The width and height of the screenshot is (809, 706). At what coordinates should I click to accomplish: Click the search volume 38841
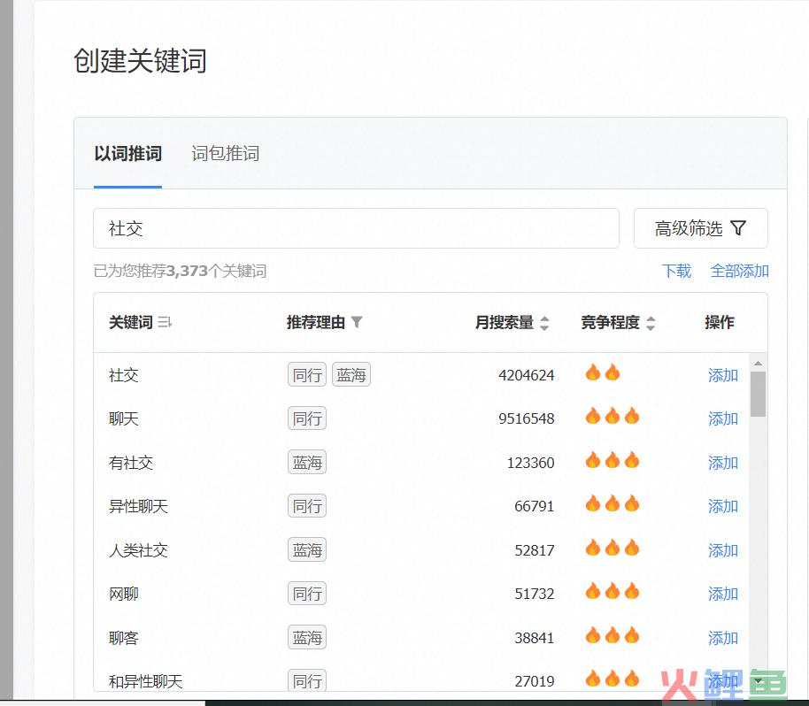[535, 638]
